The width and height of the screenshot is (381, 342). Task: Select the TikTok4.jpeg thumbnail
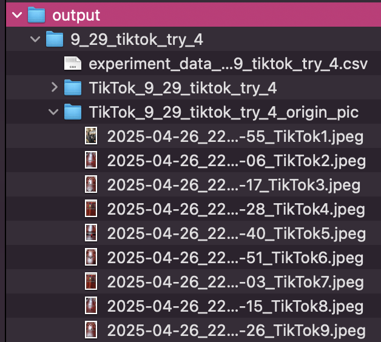coord(91,209)
